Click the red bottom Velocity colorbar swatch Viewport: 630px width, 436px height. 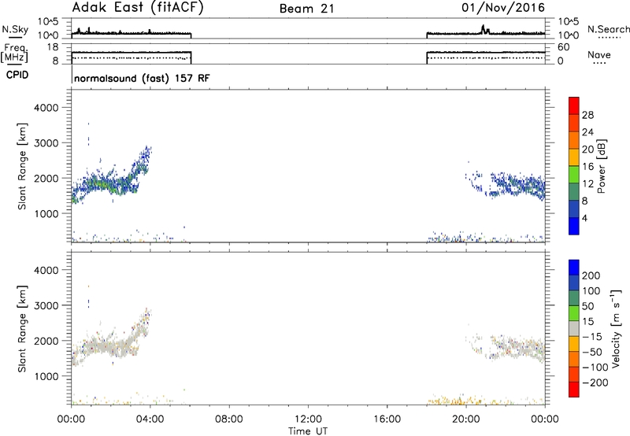coord(574,390)
